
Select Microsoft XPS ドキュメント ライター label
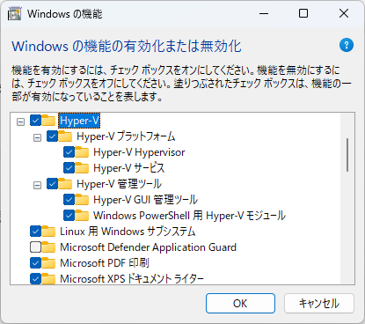132,279
